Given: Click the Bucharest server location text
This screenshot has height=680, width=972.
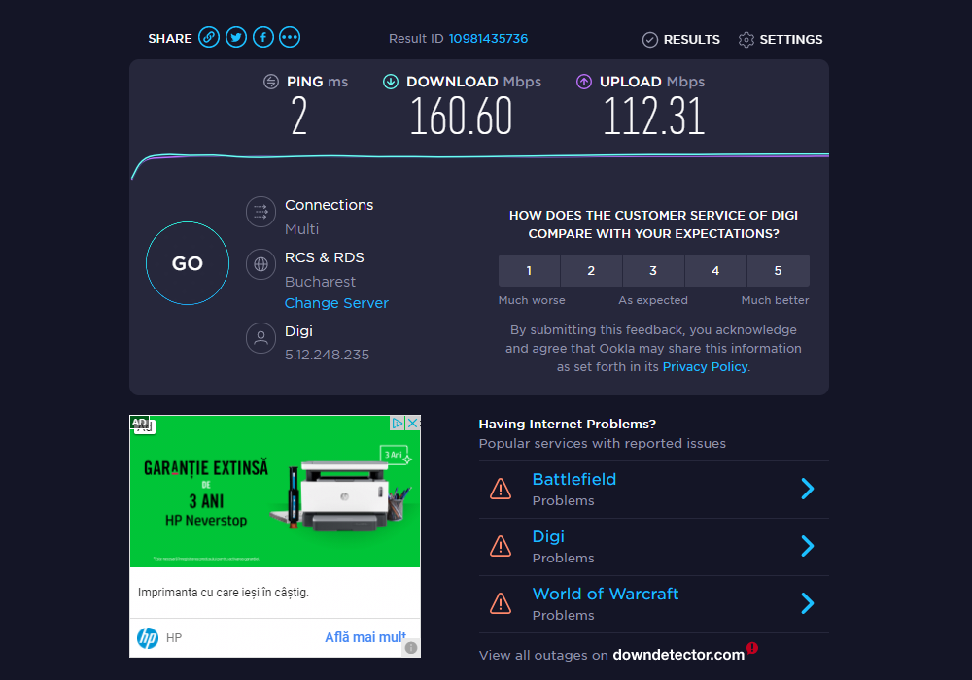Looking at the screenshot, I should click(x=320, y=282).
